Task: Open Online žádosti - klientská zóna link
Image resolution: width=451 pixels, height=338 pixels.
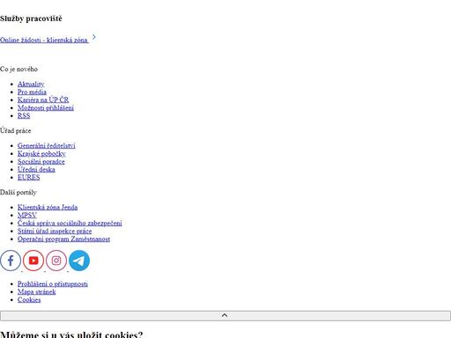Action: pos(44,40)
